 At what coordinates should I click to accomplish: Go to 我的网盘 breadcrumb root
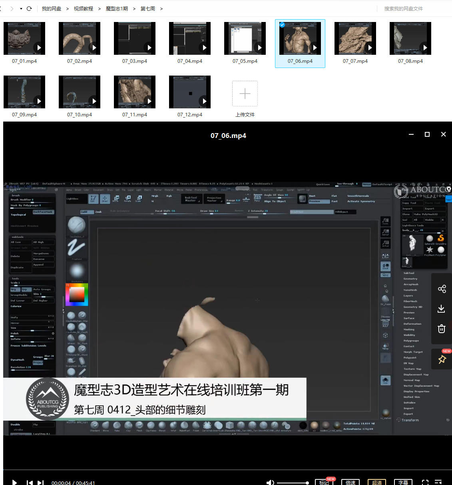coord(52,8)
